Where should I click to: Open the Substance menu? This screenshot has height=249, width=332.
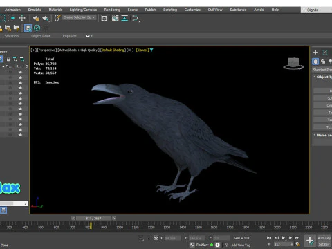[x=238, y=10]
